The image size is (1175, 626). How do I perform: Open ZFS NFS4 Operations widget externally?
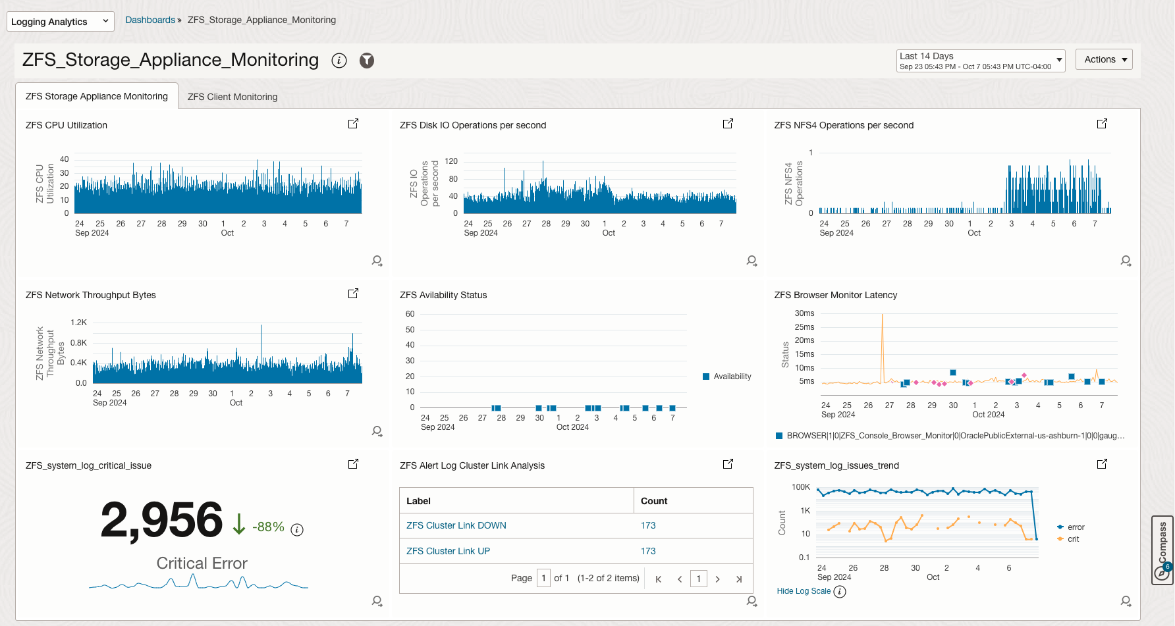point(1103,123)
